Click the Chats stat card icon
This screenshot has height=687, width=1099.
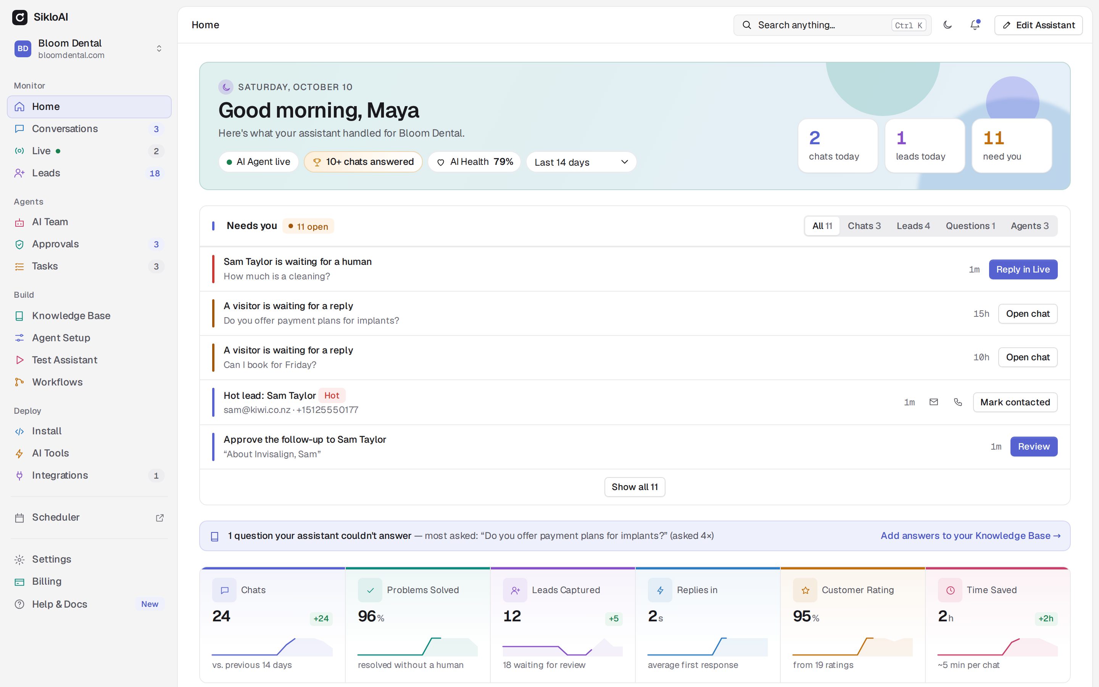(x=224, y=590)
